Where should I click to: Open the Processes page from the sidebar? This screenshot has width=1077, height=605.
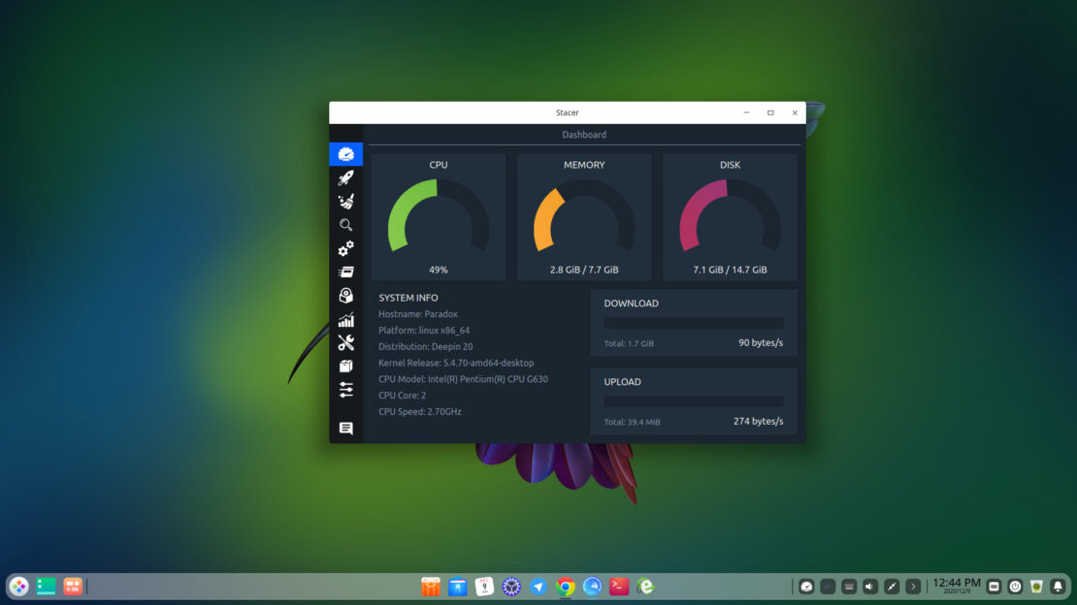click(346, 272)
